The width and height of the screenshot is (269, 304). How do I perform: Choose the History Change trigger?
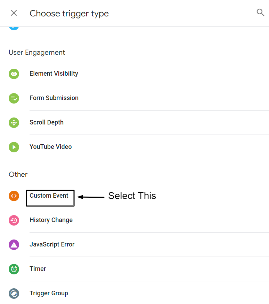(51, 220)
